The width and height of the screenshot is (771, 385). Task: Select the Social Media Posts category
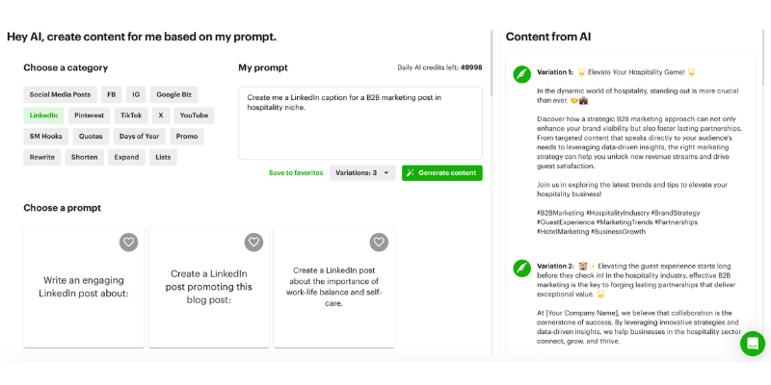pyautogui.click(x=60, y=94)
